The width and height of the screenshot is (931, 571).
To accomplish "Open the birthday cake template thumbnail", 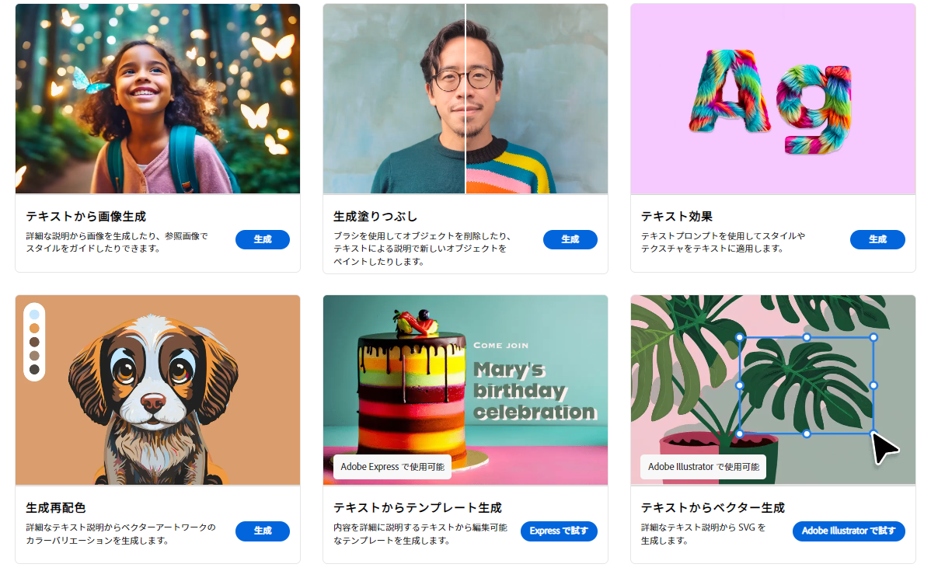I will click(465, 390).
